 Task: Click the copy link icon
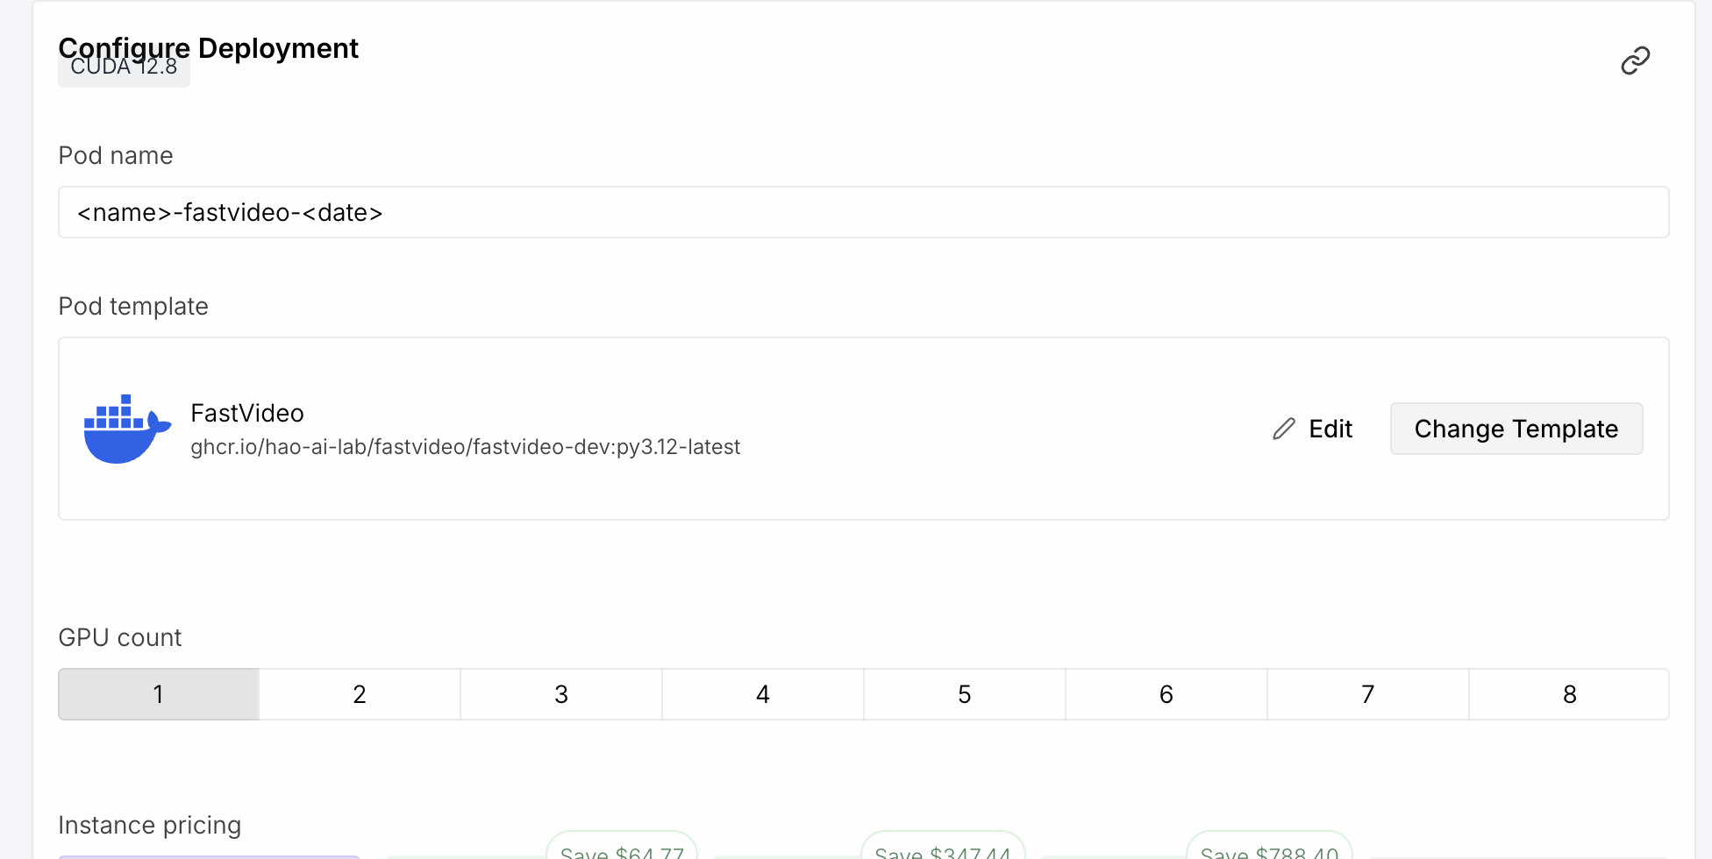click(x=1635, y=60)
